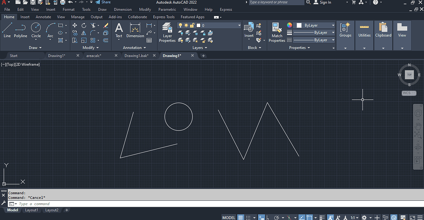This screenshot has height=220, width=424.
Task: Switch to the Annotate ribbon tab
Action: 43,17
